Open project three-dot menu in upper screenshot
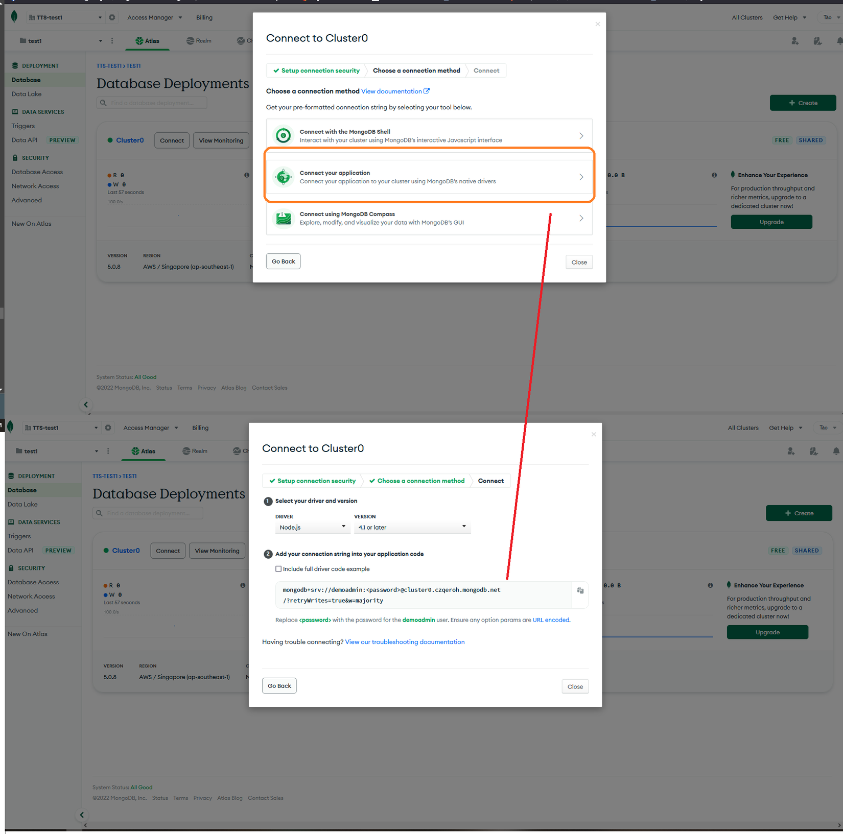 tap(112, 41)
